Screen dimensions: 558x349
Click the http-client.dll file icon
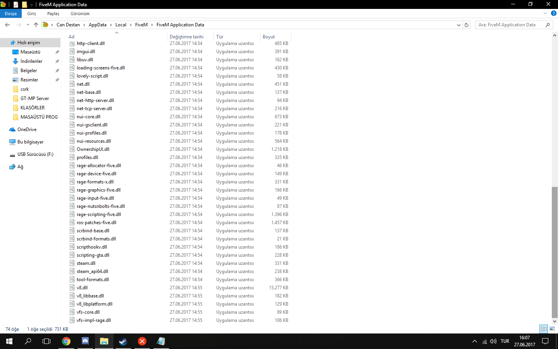(72, 43)
